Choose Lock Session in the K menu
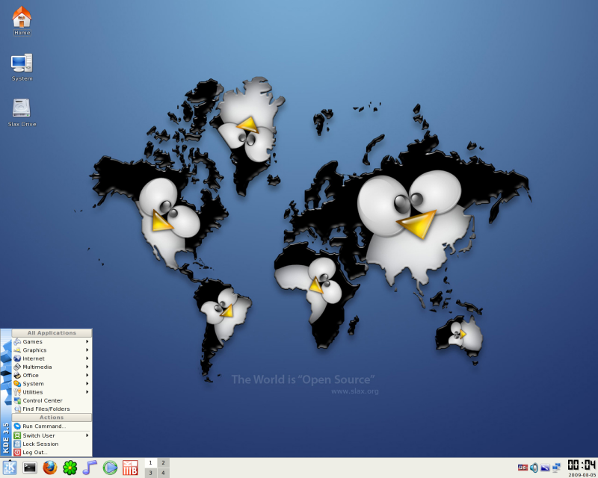Image resolution: width=598 pixels, height=478 pixels. point(52,444)
